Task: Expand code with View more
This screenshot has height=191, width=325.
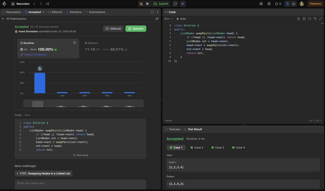Action: [x=80, y=155]
